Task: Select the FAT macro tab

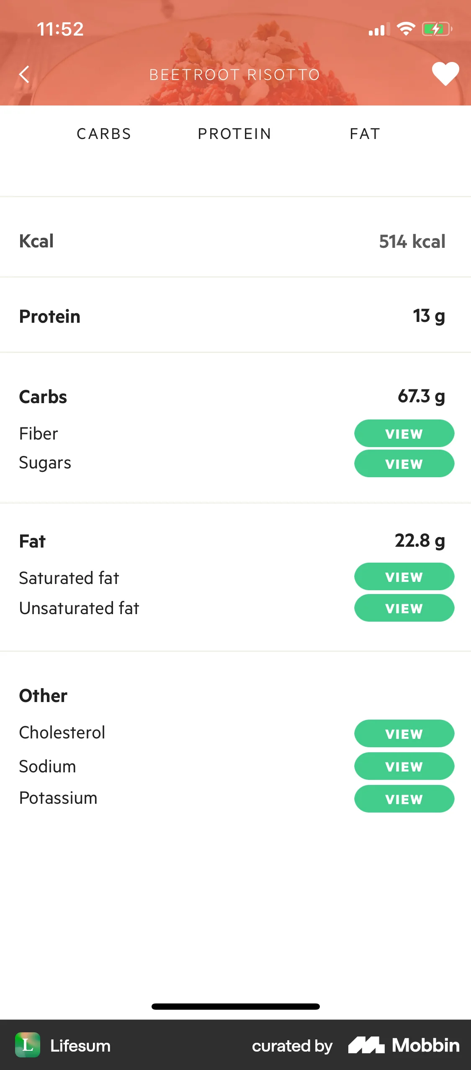Action: tap(365, 134)
